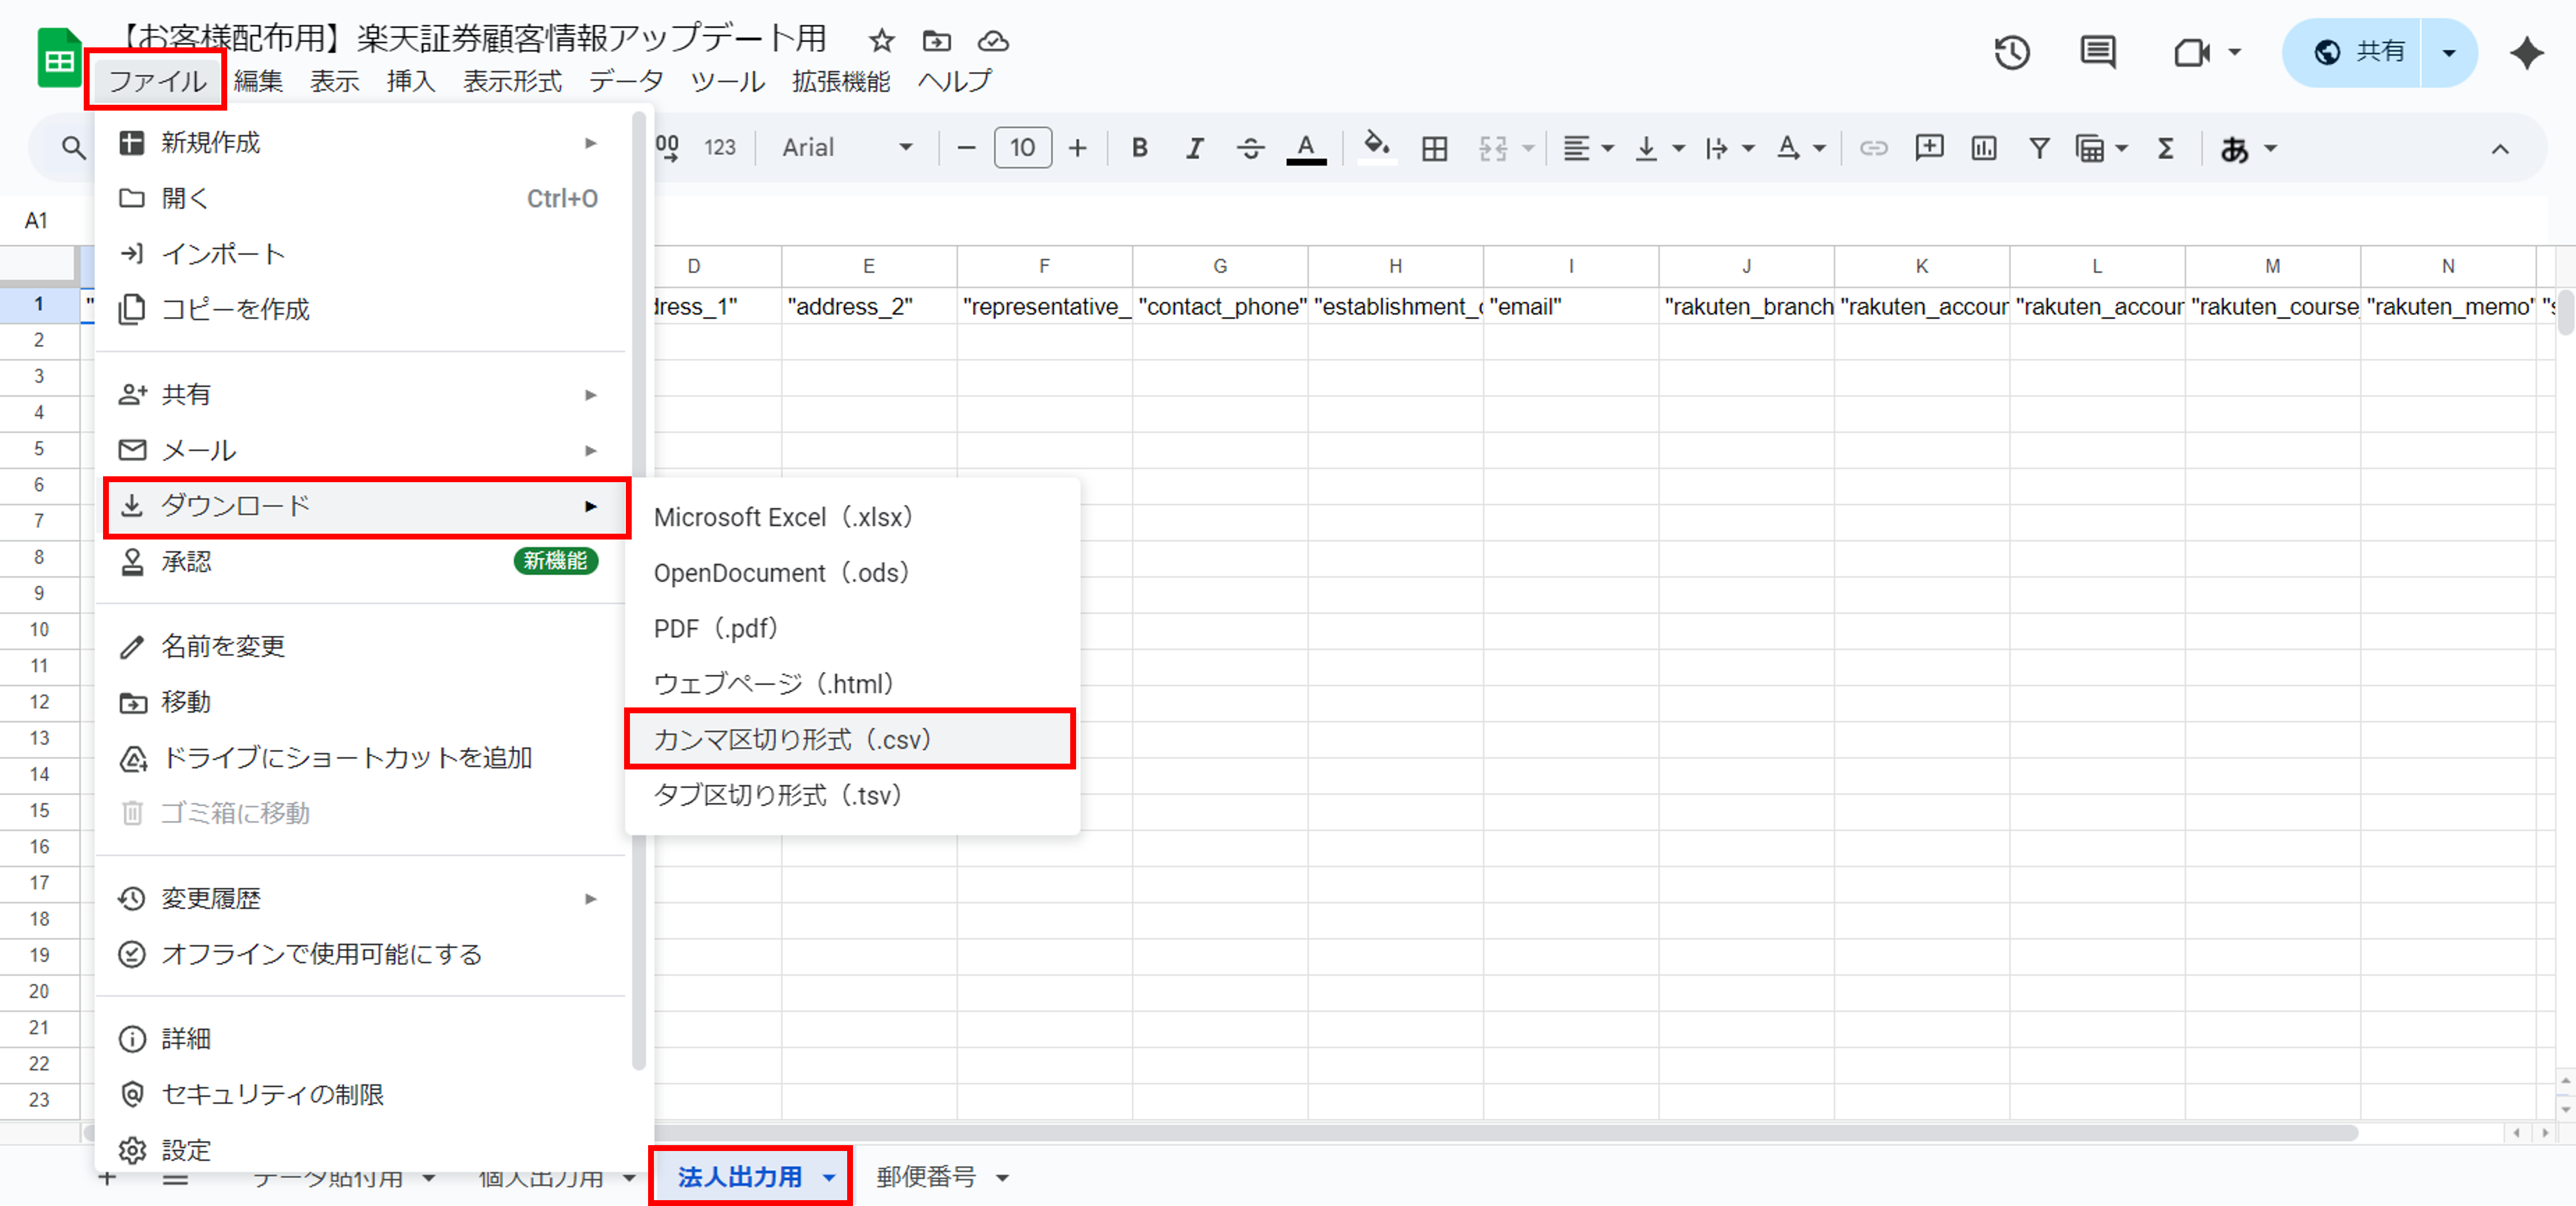Image resolution: width=2576 pixels, height=1206 pixels.
Task: Click the insert chart icon
Action: coord(1983,149)
